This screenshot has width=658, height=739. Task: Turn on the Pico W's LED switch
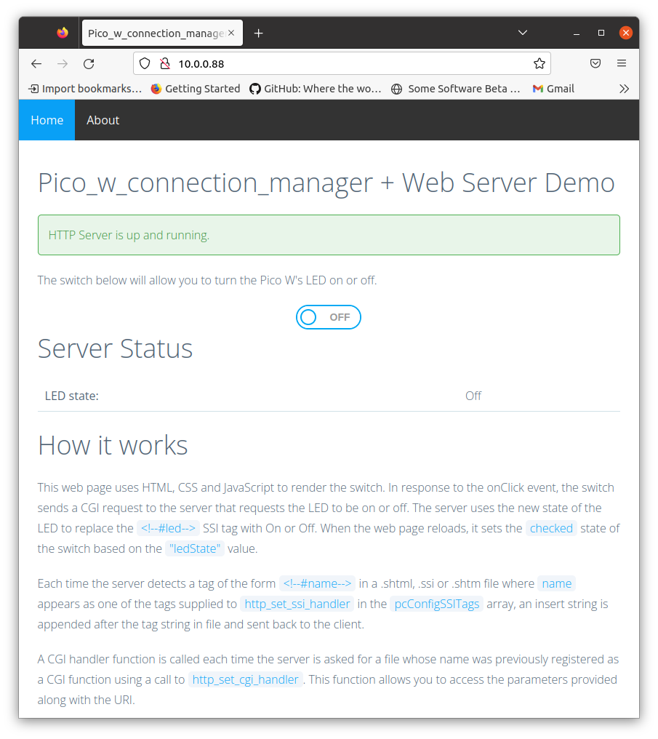(x=328, y=317)
